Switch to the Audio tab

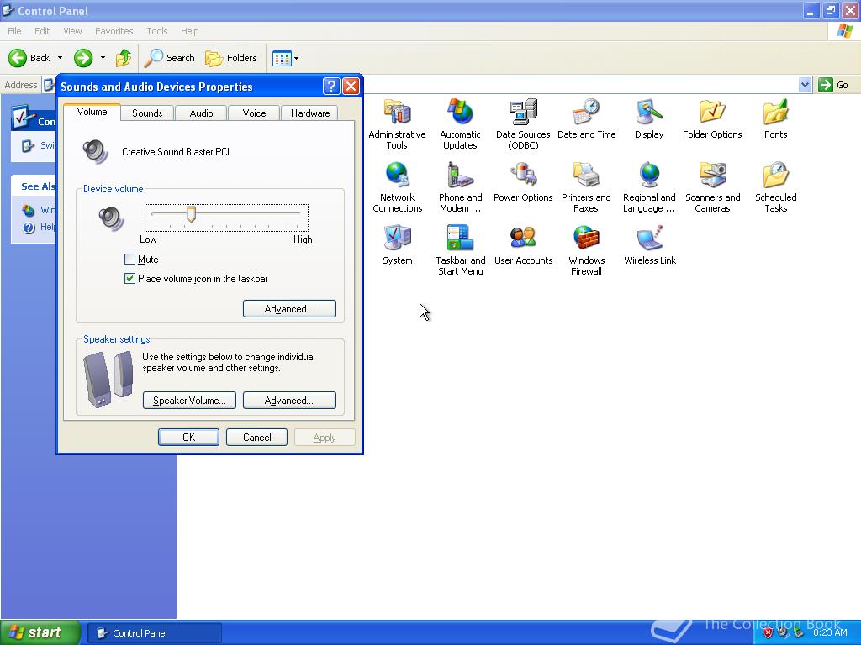click(x=201, y=113)
